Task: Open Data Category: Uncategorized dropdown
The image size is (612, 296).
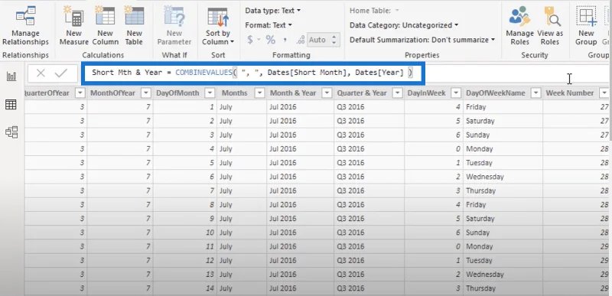Action: (x=404, y=25)
